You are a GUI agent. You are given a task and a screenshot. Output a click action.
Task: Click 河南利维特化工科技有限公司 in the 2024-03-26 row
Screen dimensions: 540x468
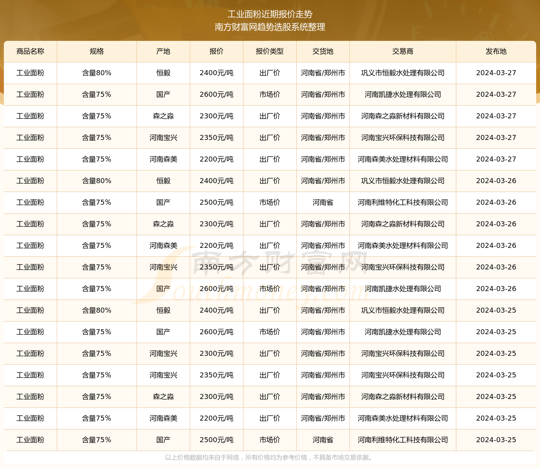coord(403,202)
